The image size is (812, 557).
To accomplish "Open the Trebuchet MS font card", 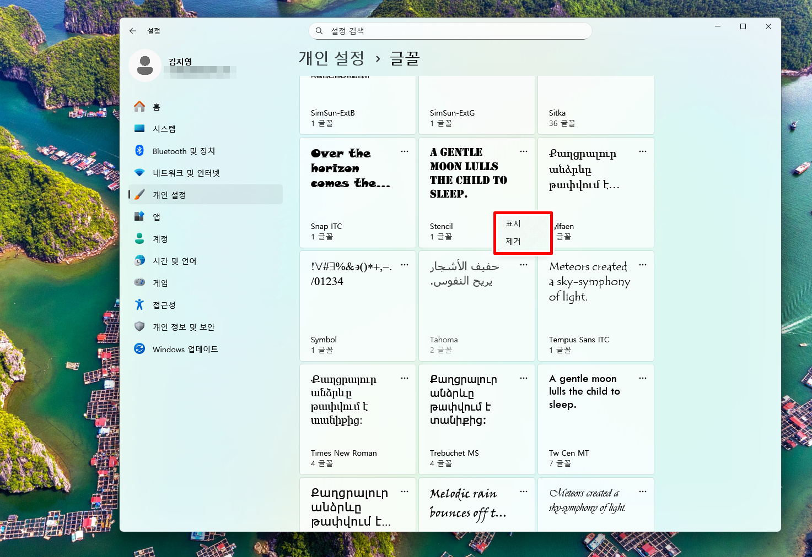I will 477,419.
